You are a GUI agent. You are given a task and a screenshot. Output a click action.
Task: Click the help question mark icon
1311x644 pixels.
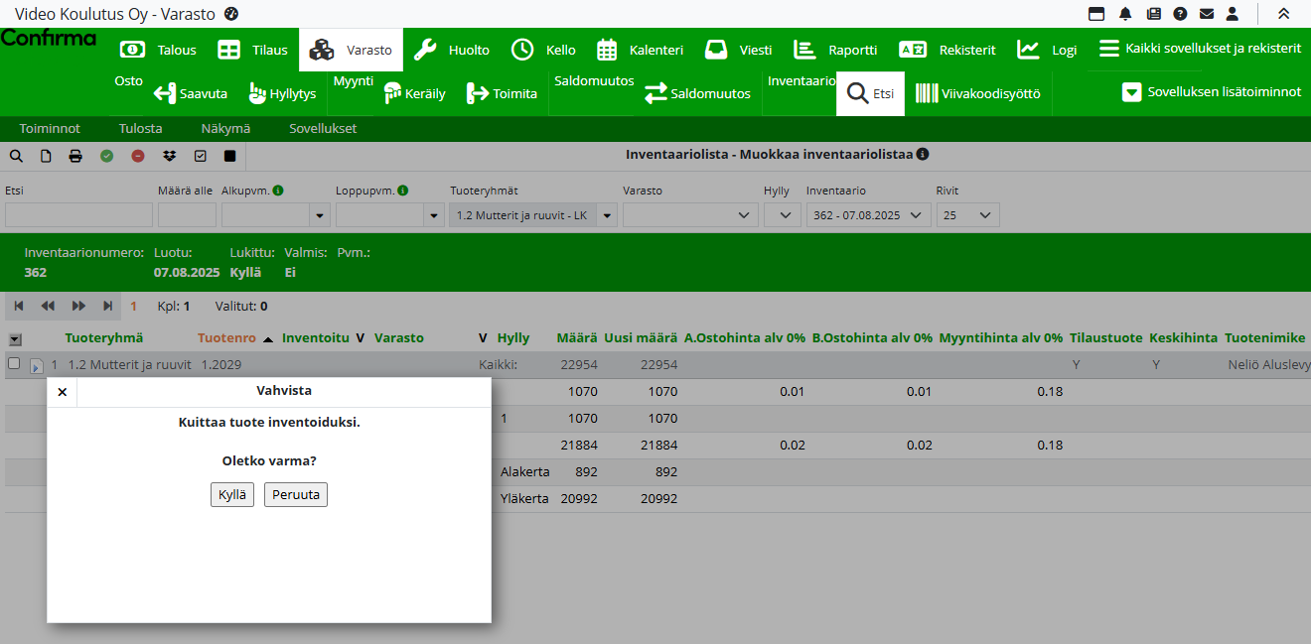(1180, 14)
